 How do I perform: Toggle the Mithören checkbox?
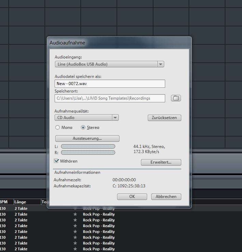[x=57, y=161]
